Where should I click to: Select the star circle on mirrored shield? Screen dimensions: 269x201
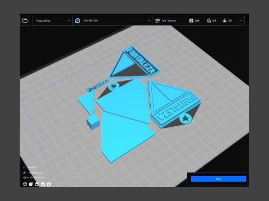pos(185,118)
